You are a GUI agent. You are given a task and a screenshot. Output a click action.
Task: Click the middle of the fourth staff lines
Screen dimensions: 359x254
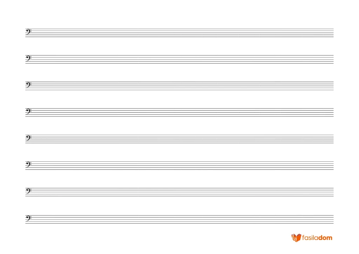[x=179, y=113]
